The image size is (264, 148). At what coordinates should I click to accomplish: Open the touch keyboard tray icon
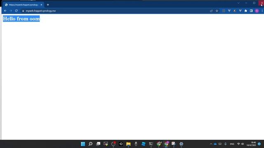220,144
